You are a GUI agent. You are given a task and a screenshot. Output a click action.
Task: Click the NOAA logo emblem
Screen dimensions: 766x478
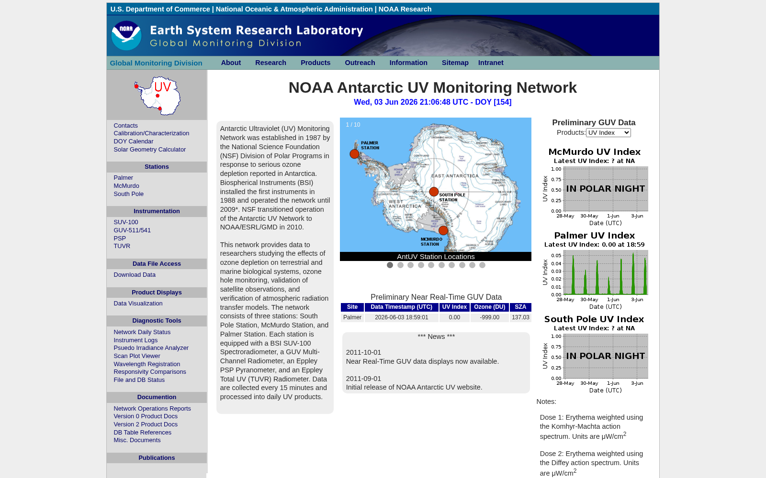tap(126, 35)
